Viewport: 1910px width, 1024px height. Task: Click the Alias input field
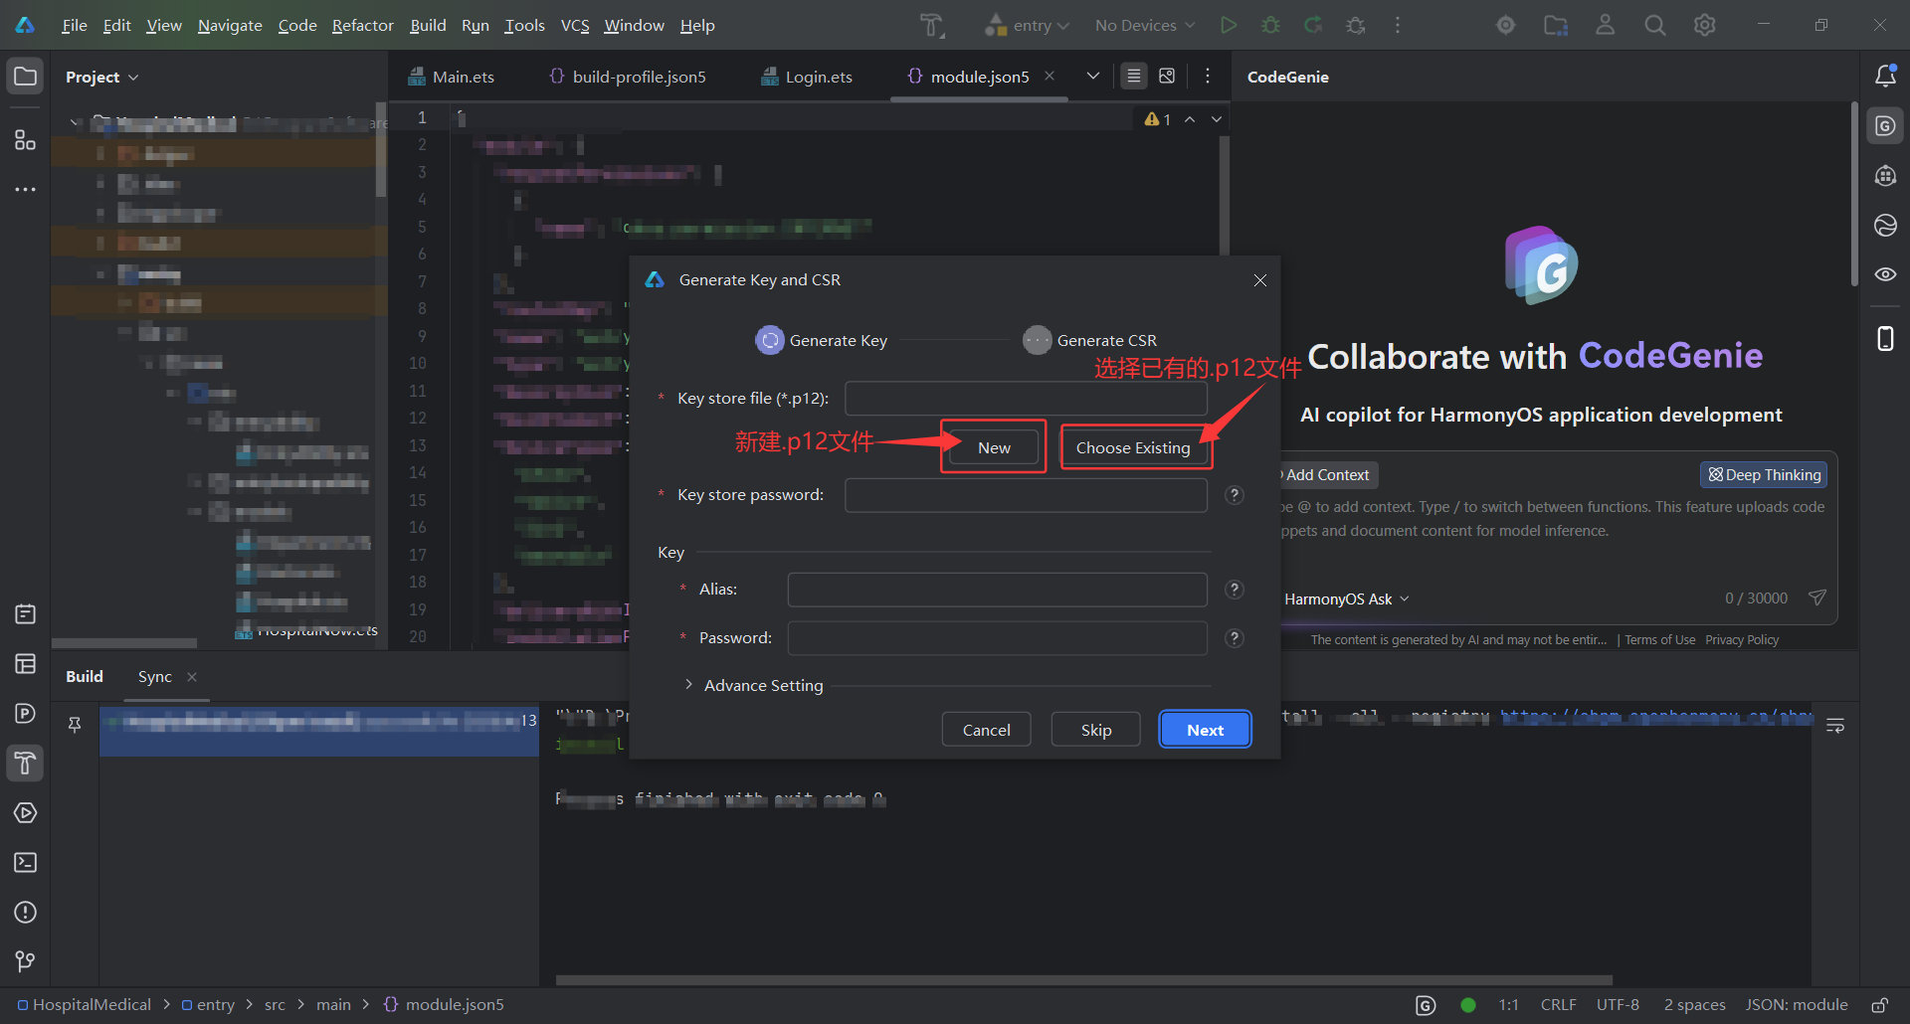[x=997, y=590]
